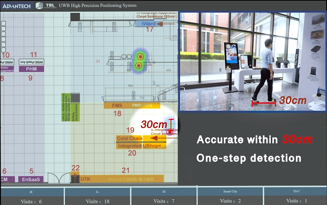Select the mirrored WISE-PaaS Arc box above PHM
This screenshot has height=205, width=327.
point(31,62)
